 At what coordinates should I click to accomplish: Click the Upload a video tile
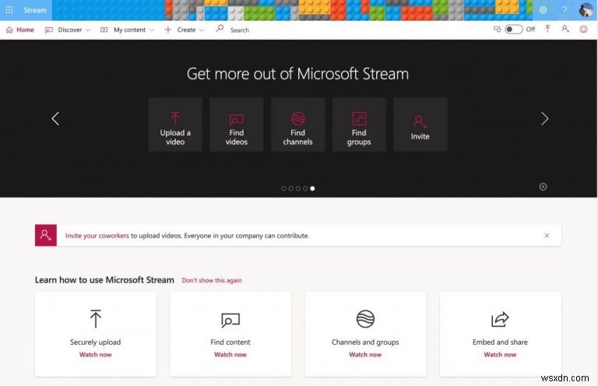click(175, 125)
